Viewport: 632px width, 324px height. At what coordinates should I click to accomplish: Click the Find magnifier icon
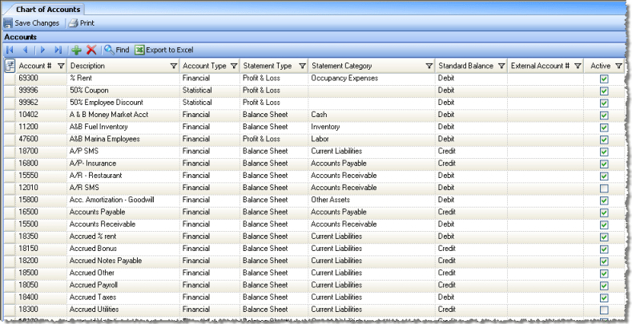click(109, 50)
